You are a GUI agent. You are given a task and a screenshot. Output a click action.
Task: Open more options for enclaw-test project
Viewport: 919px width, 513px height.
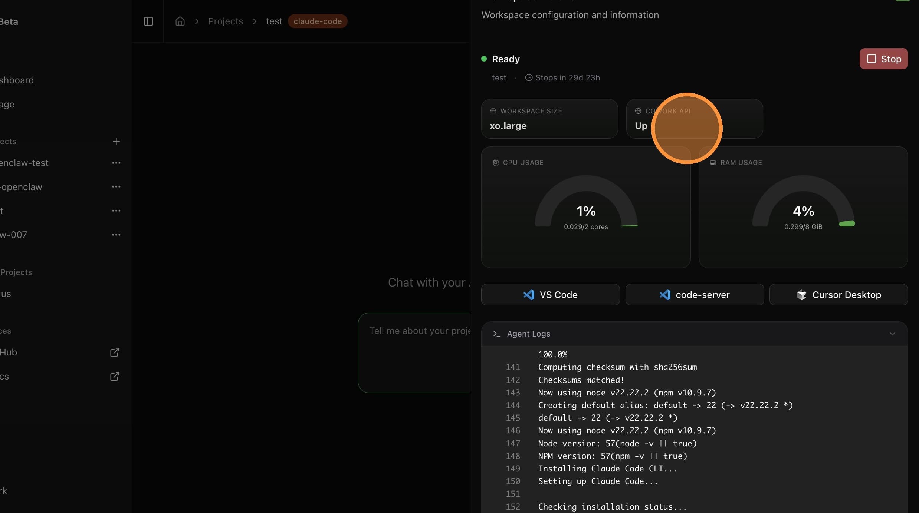click(x=116, y=163)
